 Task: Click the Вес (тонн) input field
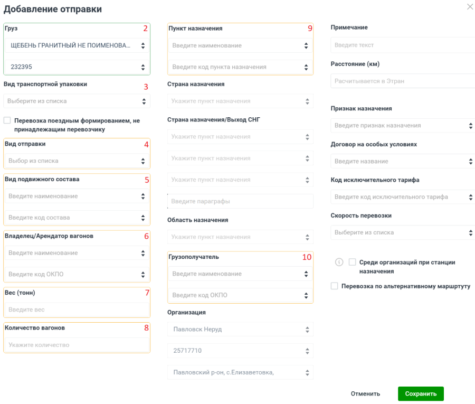tap(77, 310)
